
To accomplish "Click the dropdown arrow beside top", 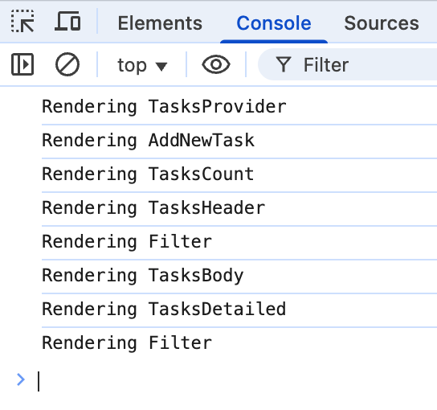I will click(161, 67).
